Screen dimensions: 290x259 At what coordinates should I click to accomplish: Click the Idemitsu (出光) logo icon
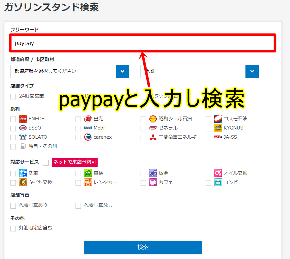point(88,119)
